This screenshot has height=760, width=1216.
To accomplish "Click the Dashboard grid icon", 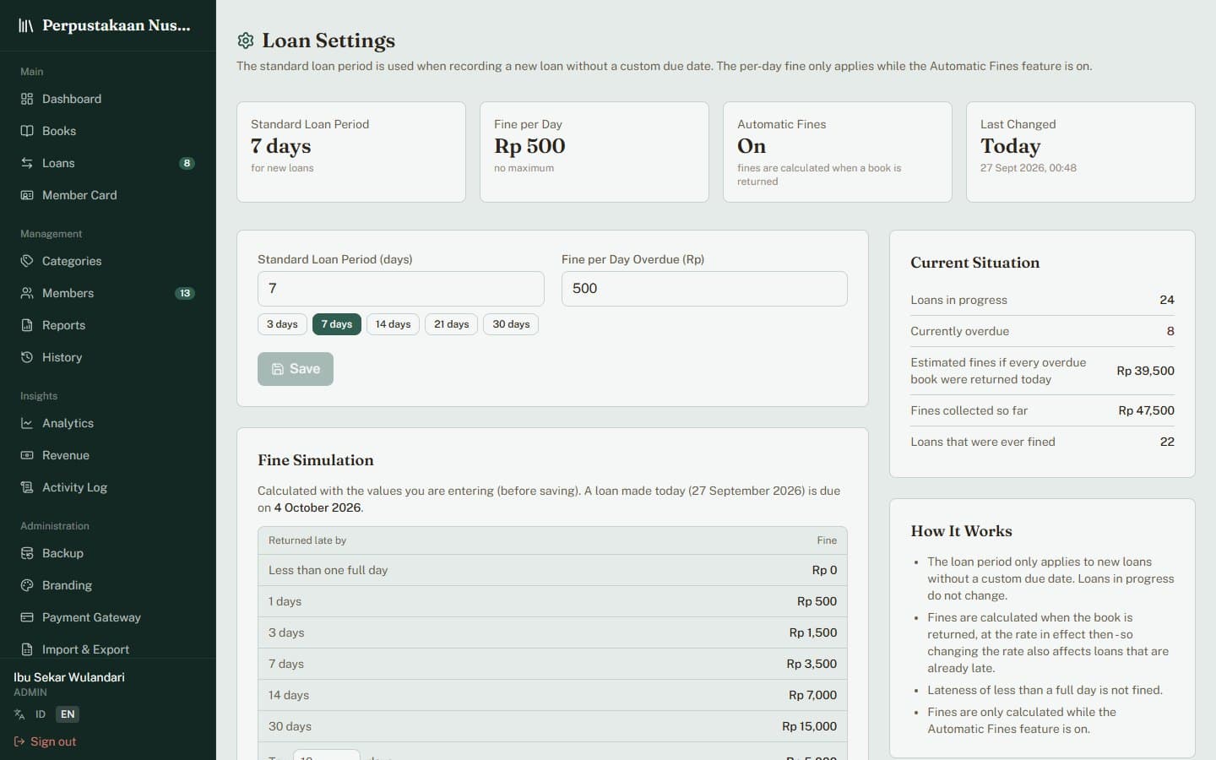I will [27, 99].
